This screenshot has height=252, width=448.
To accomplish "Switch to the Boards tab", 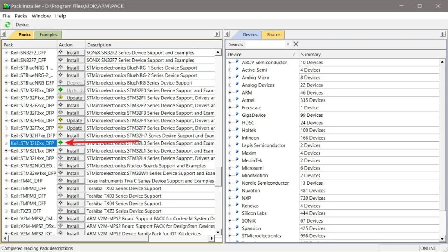I will click(x=273, y=34).
